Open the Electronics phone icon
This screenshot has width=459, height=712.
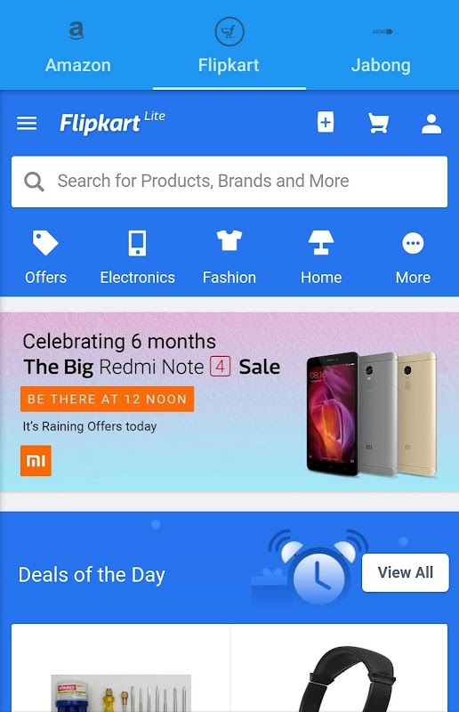(137, 243)
